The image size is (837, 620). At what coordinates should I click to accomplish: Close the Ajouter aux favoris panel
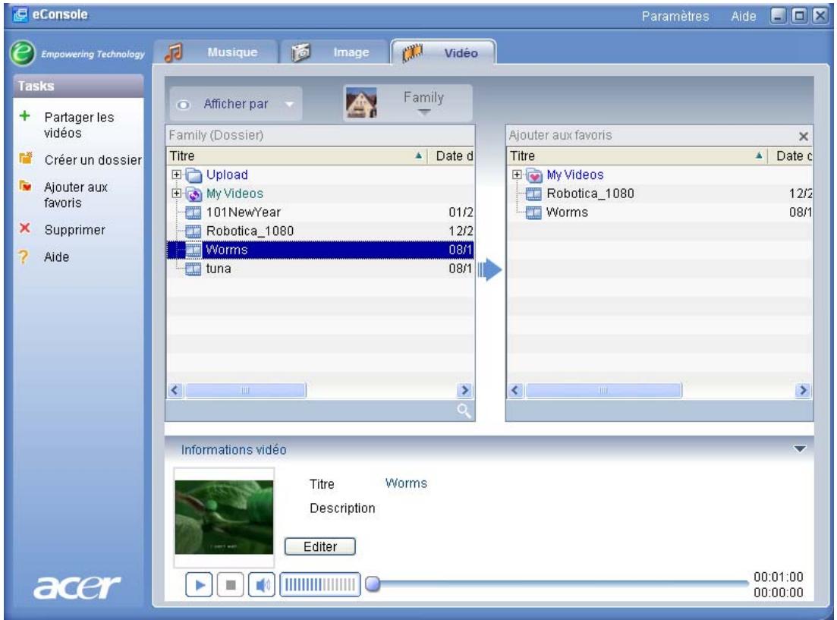804,136
